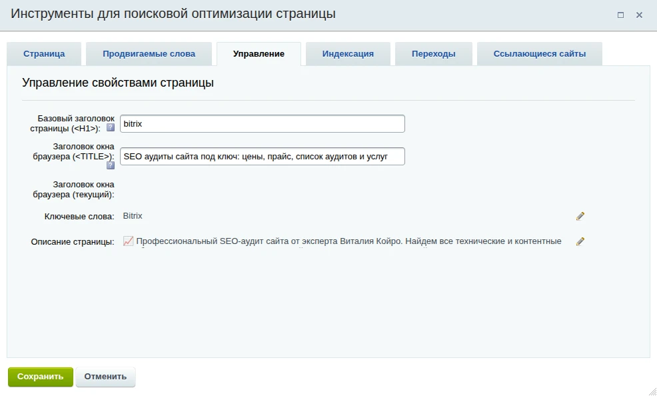
Task: Edit keywords using the pencil icon
Action: [580, 216]
